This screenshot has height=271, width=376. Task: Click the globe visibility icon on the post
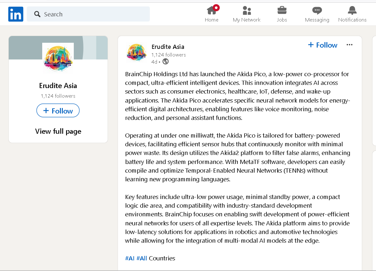coord(166,62)
